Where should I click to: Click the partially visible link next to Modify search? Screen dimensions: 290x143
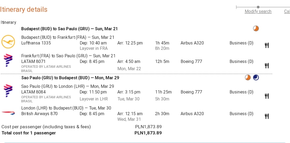coord(287,12)
